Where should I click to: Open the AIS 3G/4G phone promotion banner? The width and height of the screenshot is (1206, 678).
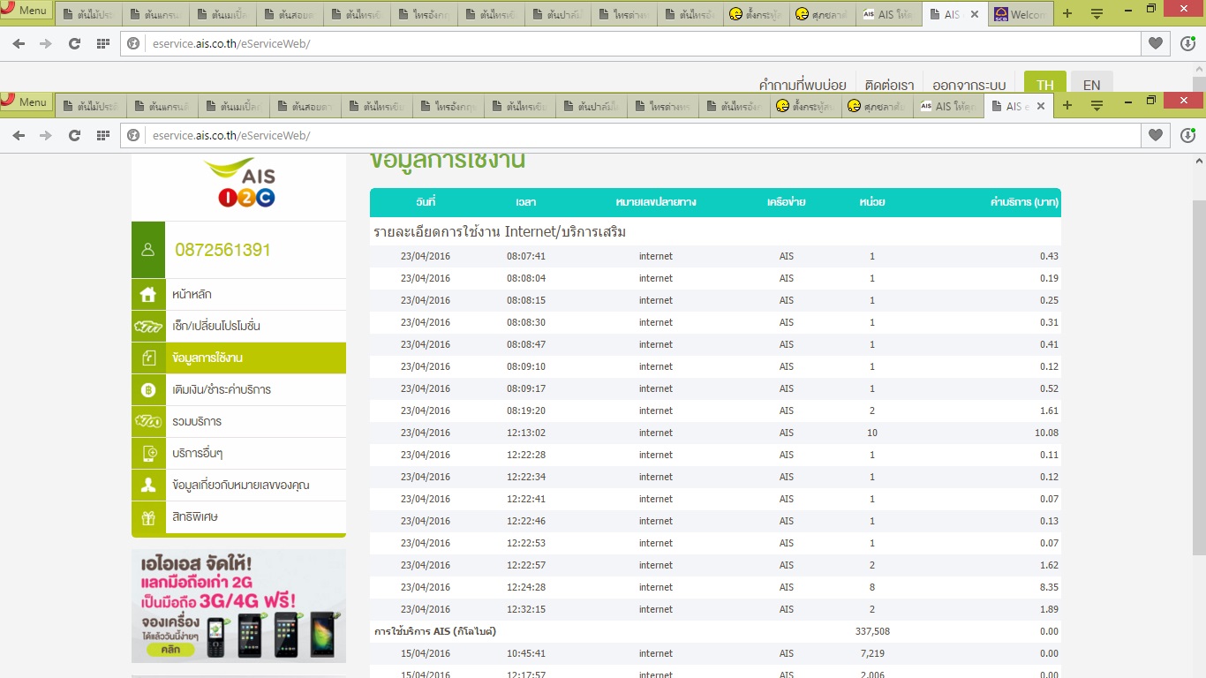pyautogui.click(x=238, y=606)
